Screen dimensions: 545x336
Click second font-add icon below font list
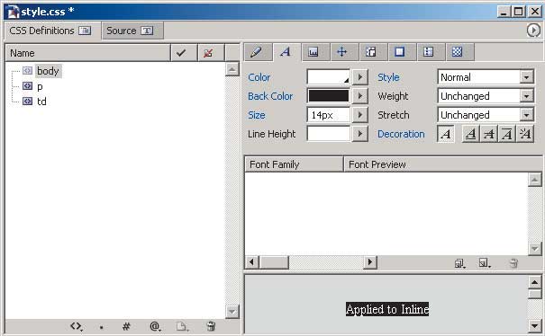(484, 263)
